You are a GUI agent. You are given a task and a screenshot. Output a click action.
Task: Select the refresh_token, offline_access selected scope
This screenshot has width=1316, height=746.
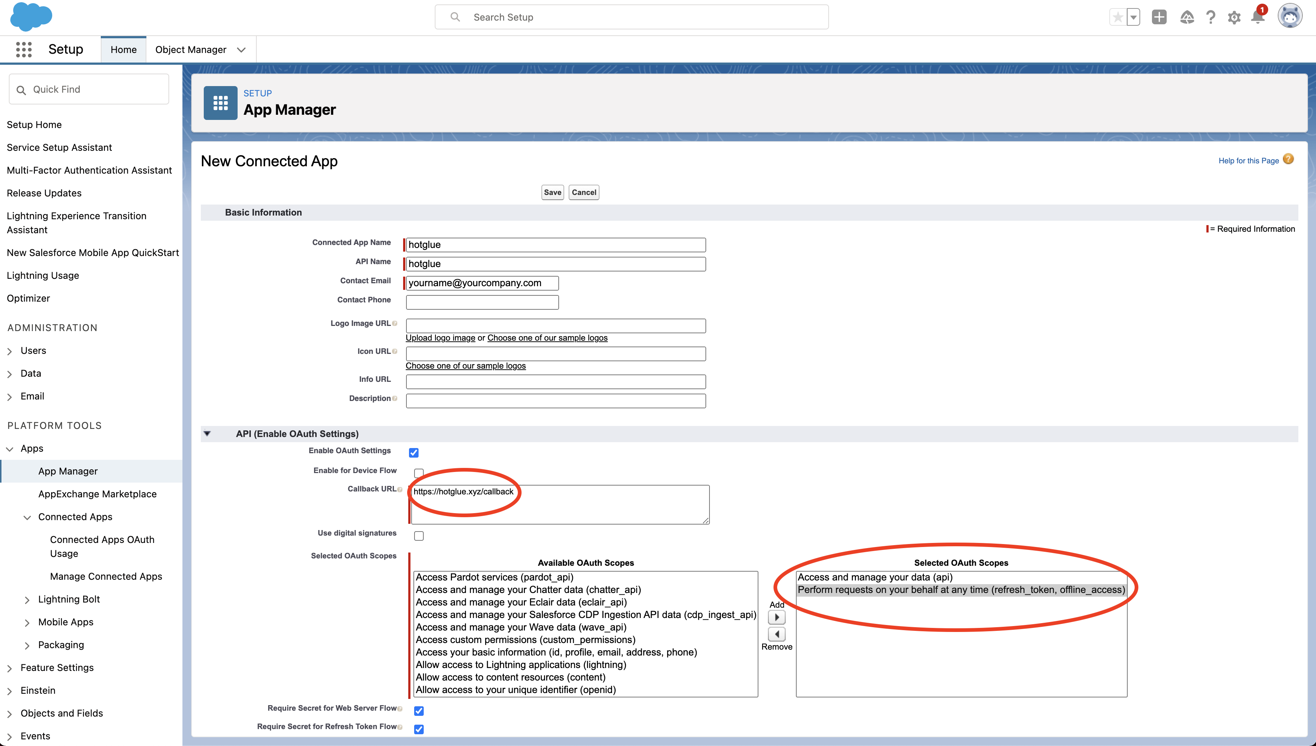(961, 590)
